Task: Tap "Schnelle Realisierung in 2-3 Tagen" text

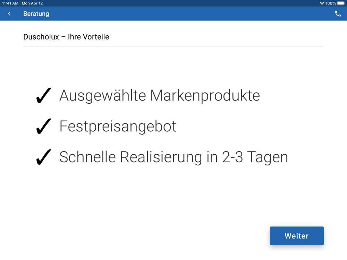Action: coord(173,157)
